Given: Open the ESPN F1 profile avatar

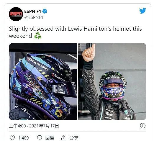Looking at the screenshot, I should 16,14.
